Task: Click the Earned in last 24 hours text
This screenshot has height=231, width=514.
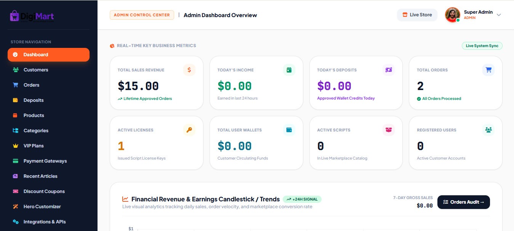Action: point(237,98)
